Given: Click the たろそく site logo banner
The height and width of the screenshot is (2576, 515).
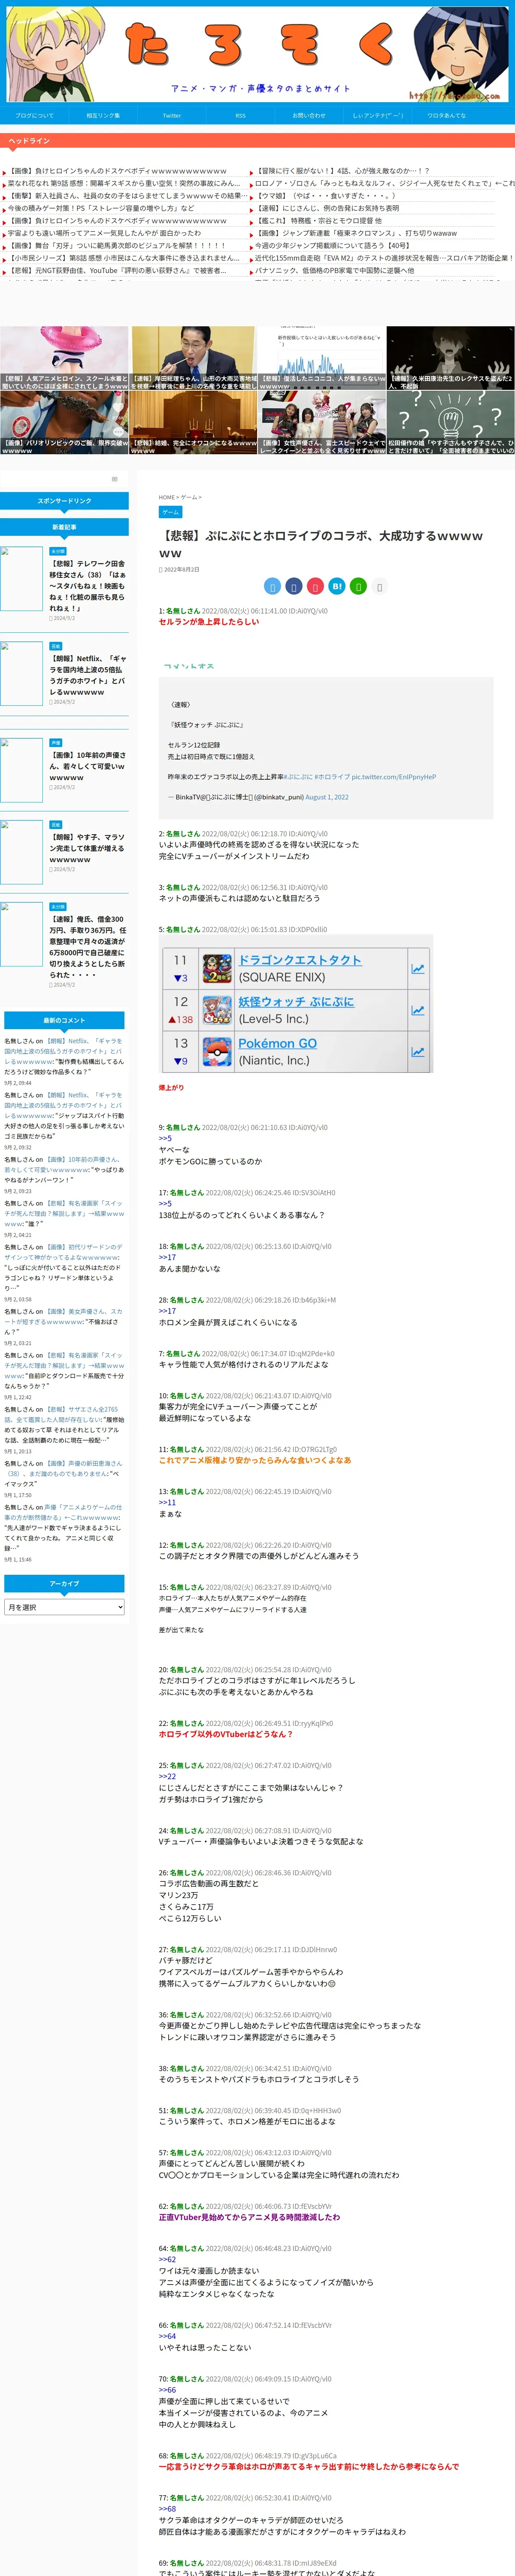Looking at the screenshot, I should coord(257,54).
